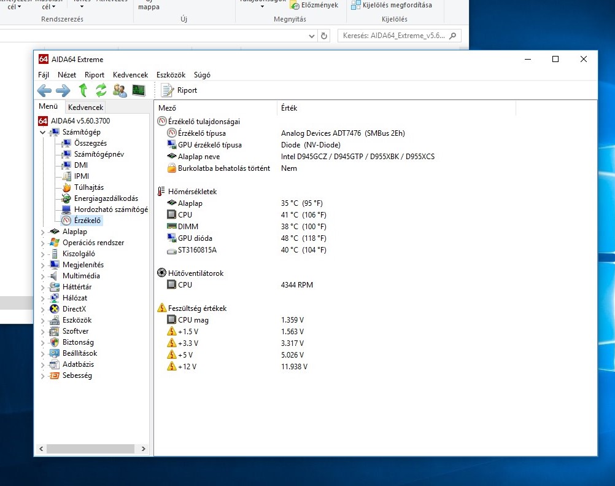The image size is (615, 486).
Task: Click the Mező column header
Action: pos(215,108)
